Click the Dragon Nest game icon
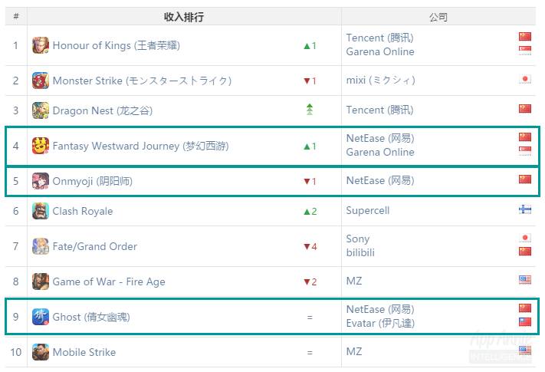This screenshot has width=545, height=372. [41, 110]
